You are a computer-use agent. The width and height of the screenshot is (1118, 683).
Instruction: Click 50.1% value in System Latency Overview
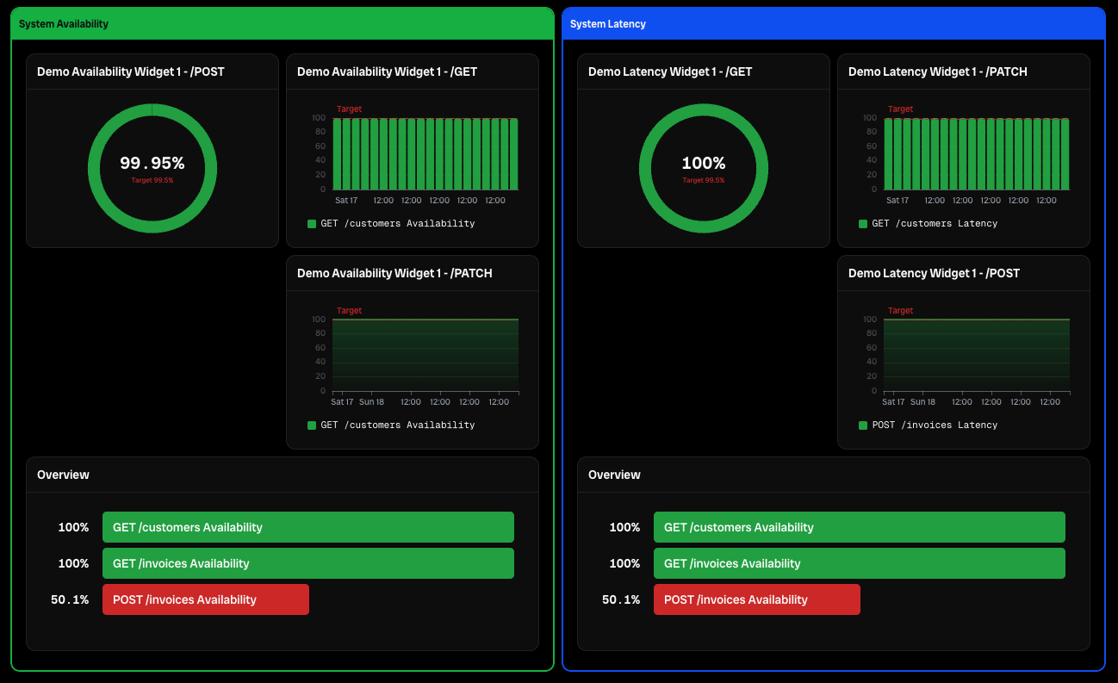pyautogui.click(x=621, y=599)
